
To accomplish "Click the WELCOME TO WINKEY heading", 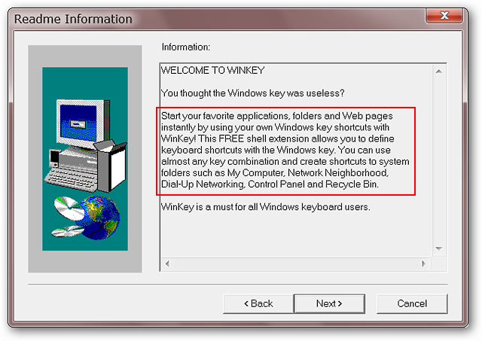I will pyautogui.click(x=212, y=70).
